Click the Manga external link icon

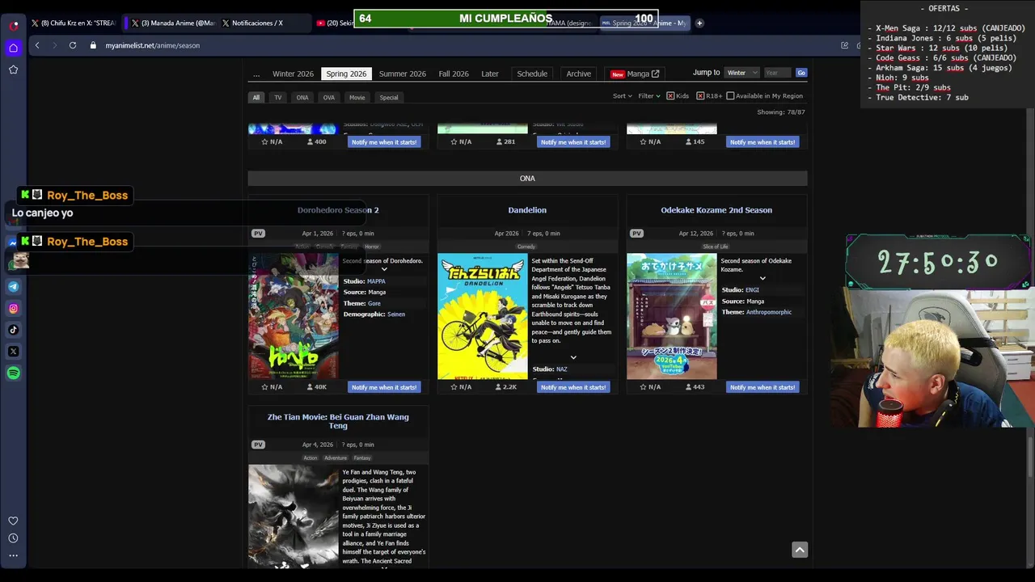point(655,74)
